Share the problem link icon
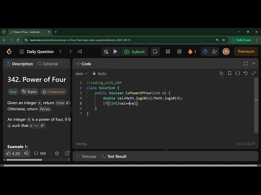The height and width of the screenshot is (195, 261). pos(67,153)
